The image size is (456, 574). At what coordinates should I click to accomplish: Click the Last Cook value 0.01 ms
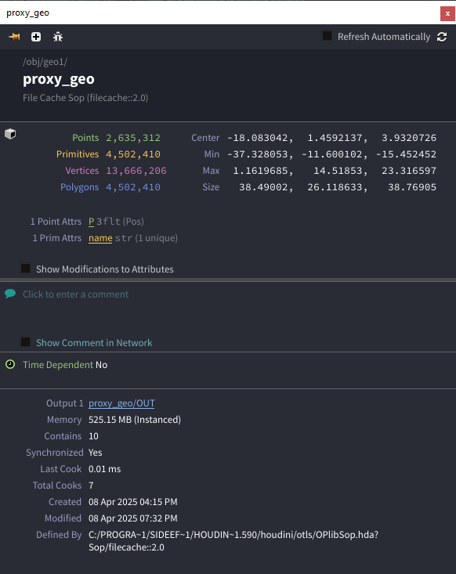(105, 469)
